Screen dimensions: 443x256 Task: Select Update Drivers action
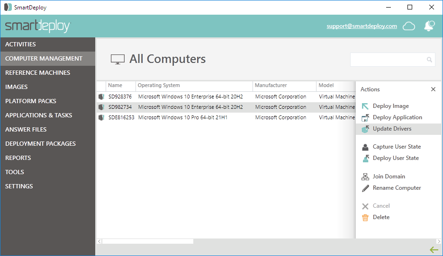pos(398,129)
